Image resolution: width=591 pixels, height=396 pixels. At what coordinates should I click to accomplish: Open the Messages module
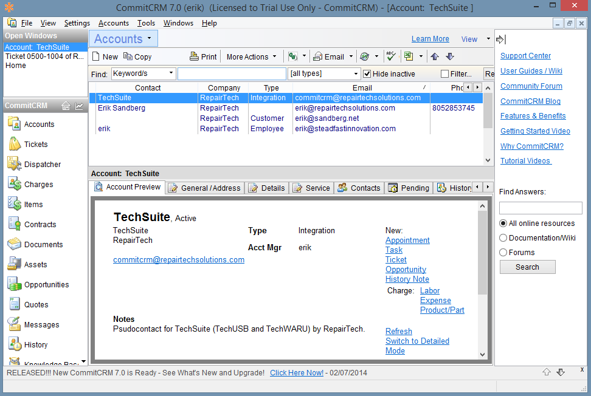pos(33,324)
